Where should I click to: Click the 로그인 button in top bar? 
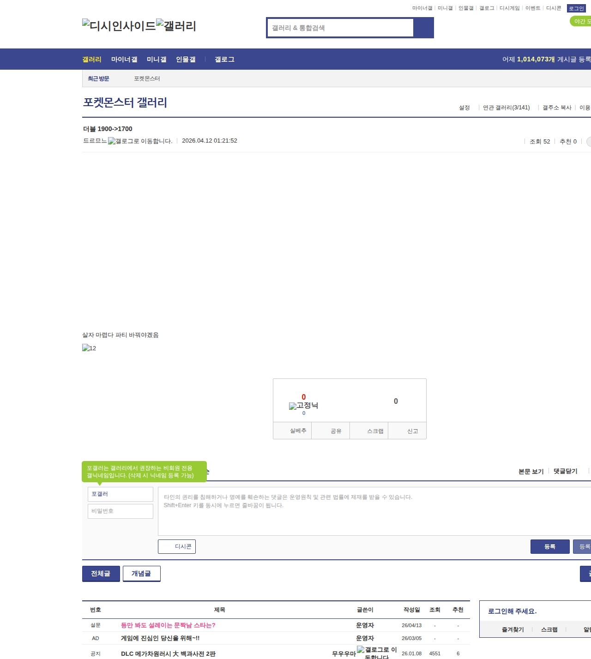pyautogui.click(x=576, y=8)
